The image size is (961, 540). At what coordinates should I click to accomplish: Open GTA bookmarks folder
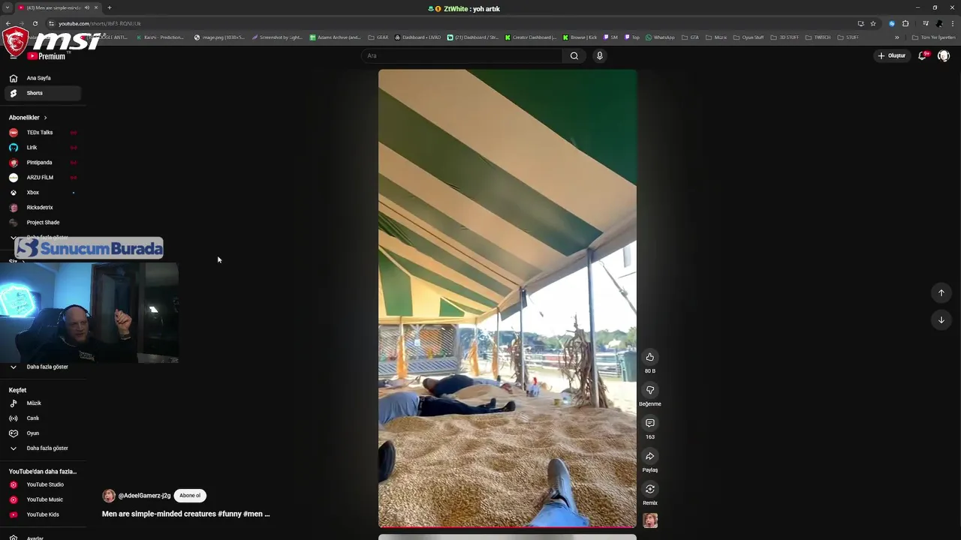[x=690, y=37]
